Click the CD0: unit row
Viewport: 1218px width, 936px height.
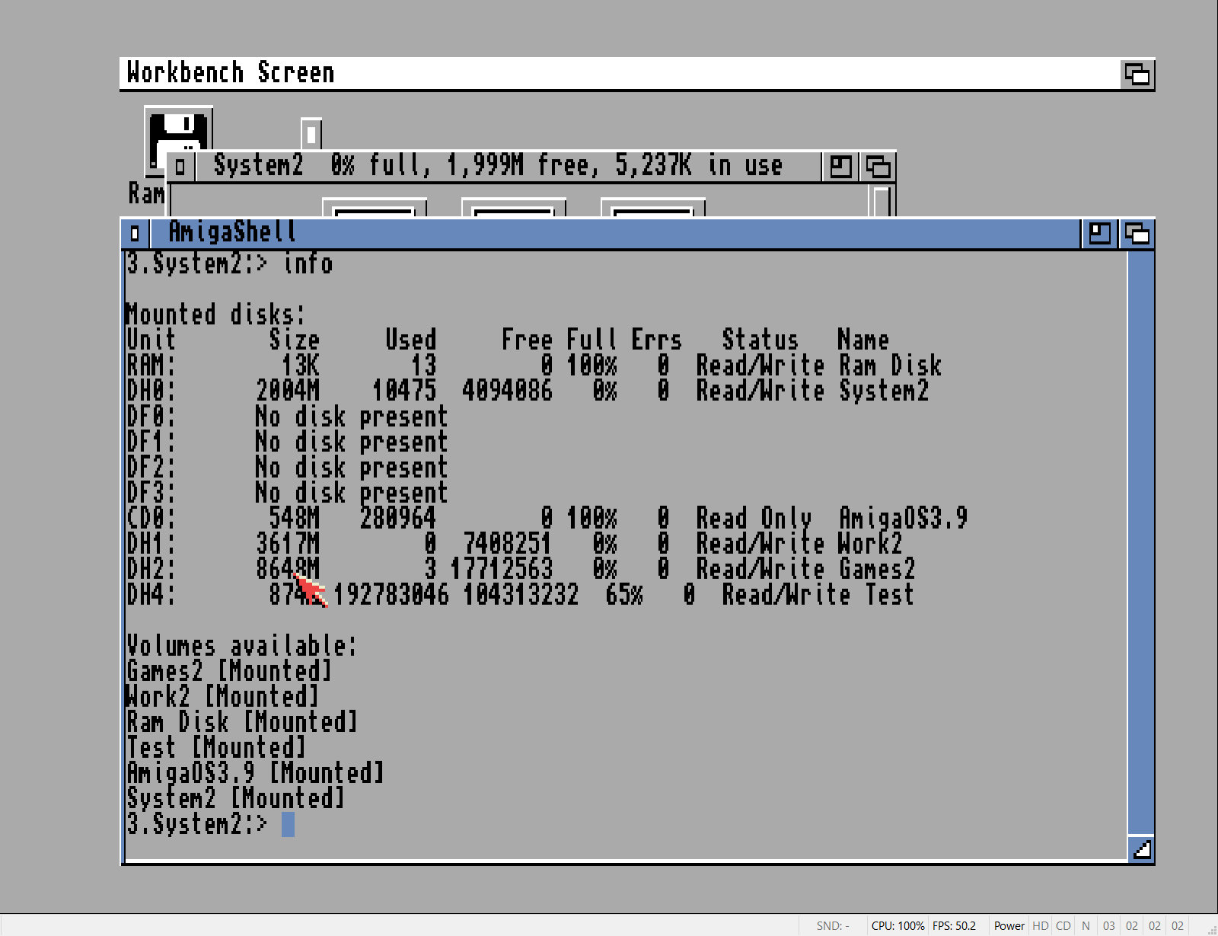(547, 518)
